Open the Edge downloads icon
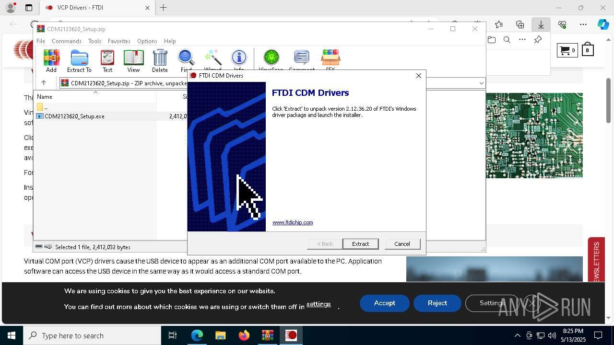 point(541,24)
